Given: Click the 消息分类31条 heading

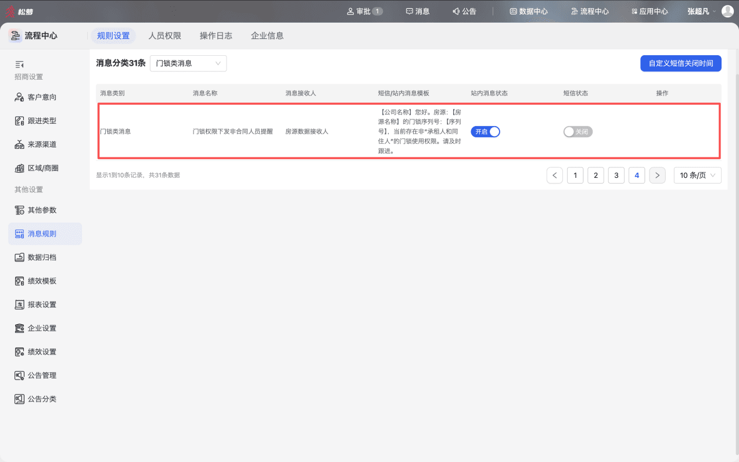Looking at the screenshot, I should click(121, 63).
